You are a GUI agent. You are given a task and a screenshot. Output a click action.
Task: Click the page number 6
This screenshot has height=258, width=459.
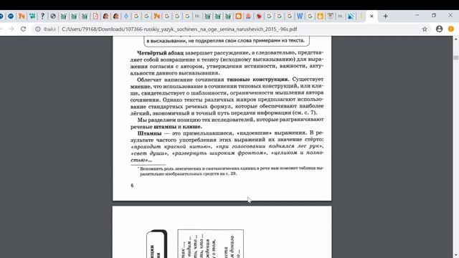point(132,186)
